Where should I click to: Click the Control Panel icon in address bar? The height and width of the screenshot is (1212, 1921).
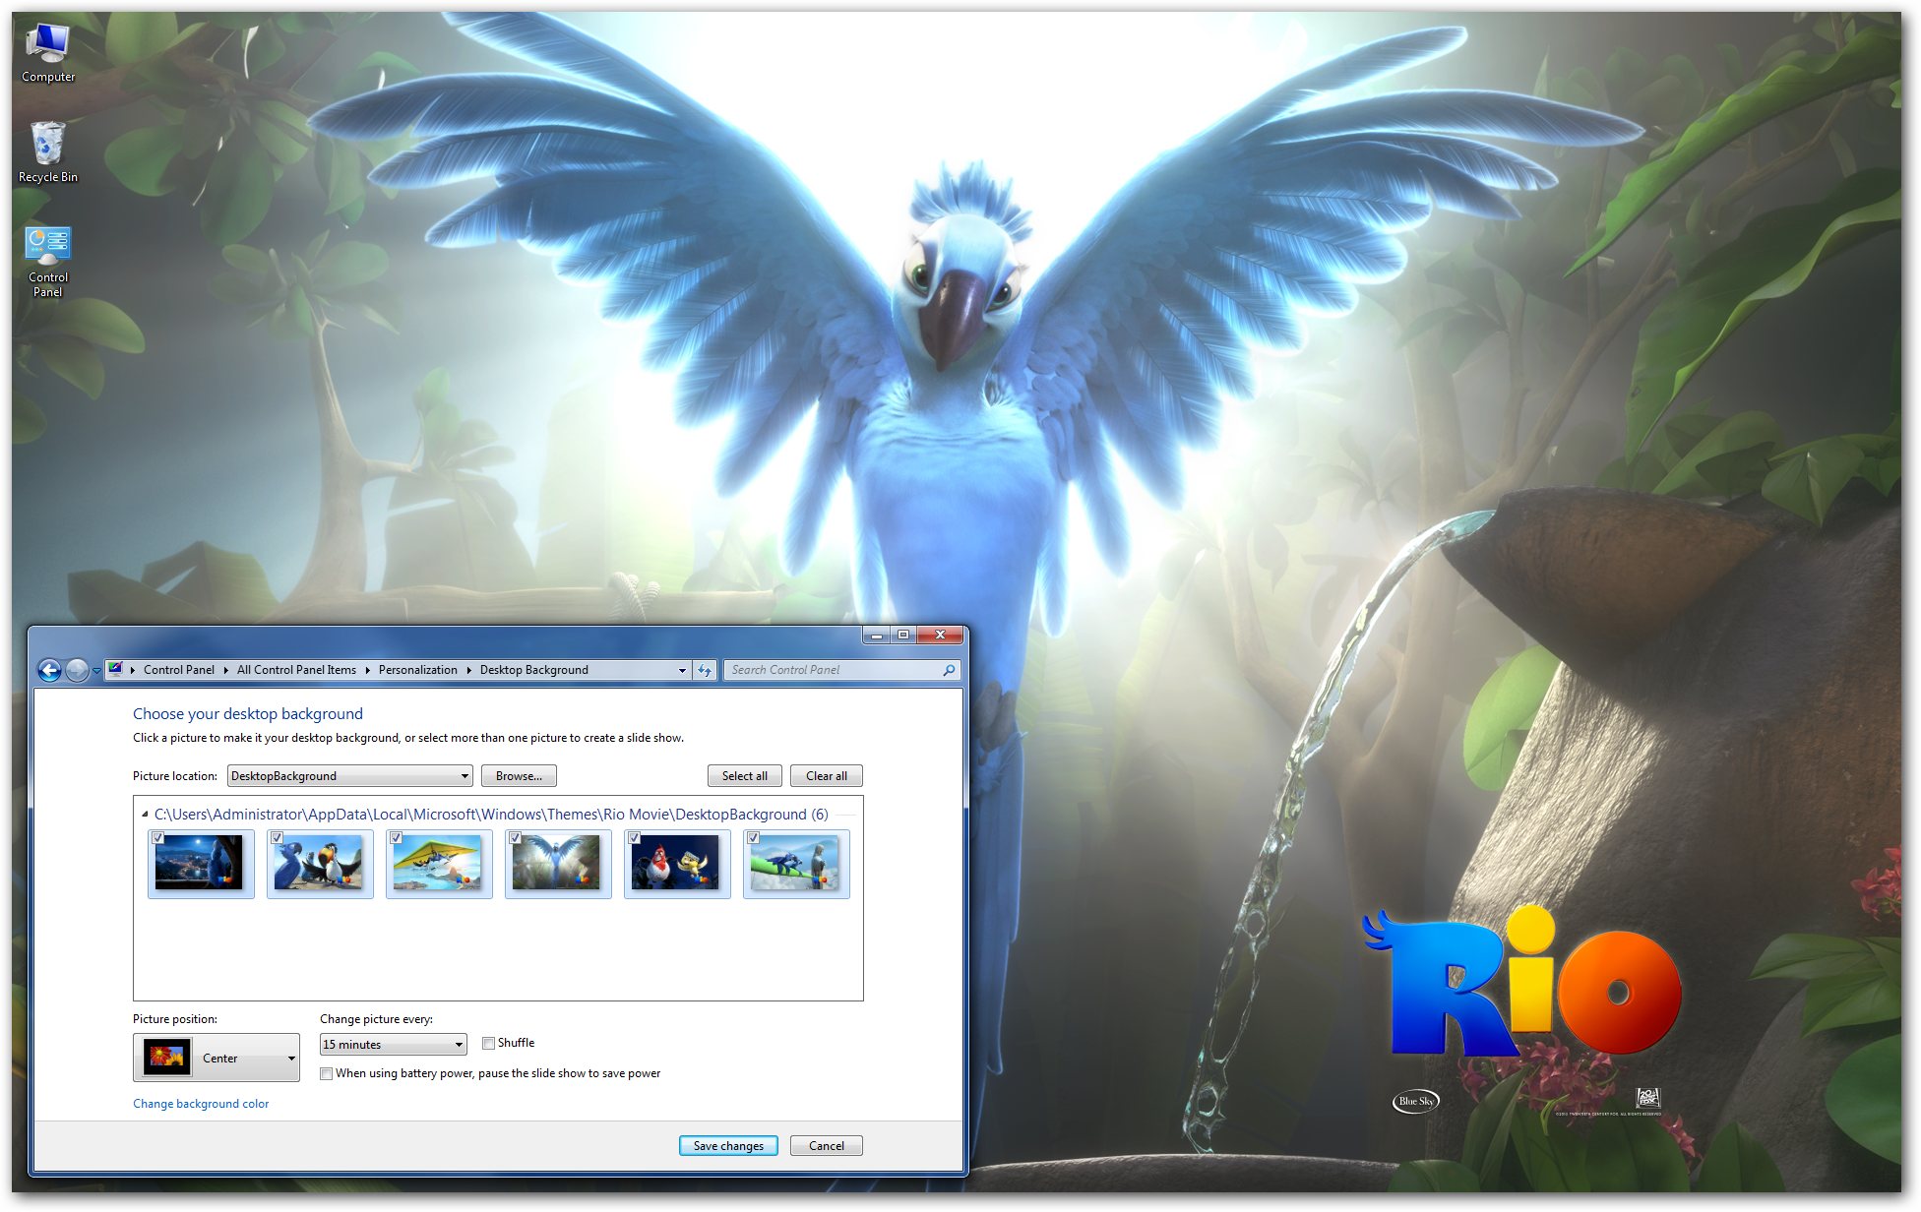[x=115, y=669]
